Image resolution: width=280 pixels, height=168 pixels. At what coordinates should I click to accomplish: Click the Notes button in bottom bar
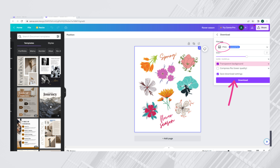tap(71, 151)
